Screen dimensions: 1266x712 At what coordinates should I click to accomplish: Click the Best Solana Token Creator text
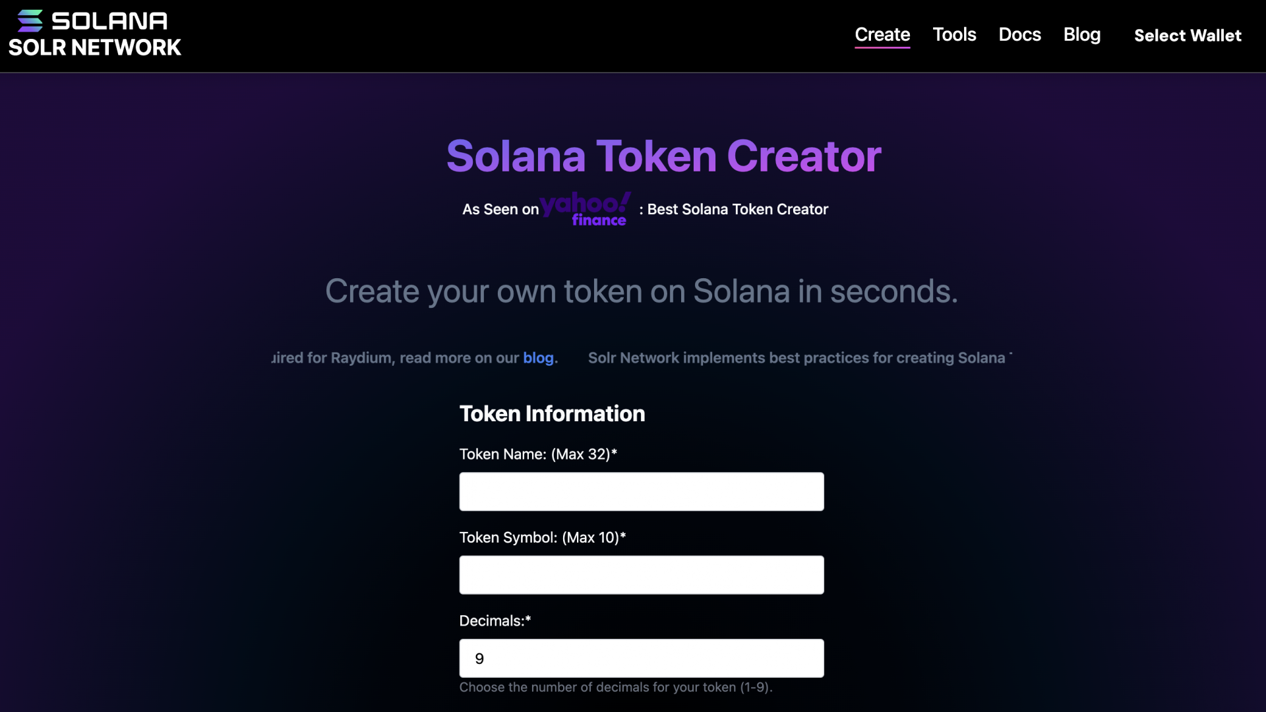click(x=737, y=210)
